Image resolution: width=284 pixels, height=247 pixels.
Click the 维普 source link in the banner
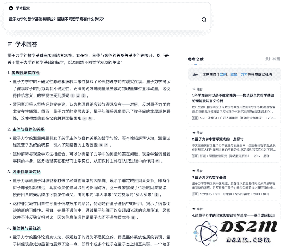point(234,74)
